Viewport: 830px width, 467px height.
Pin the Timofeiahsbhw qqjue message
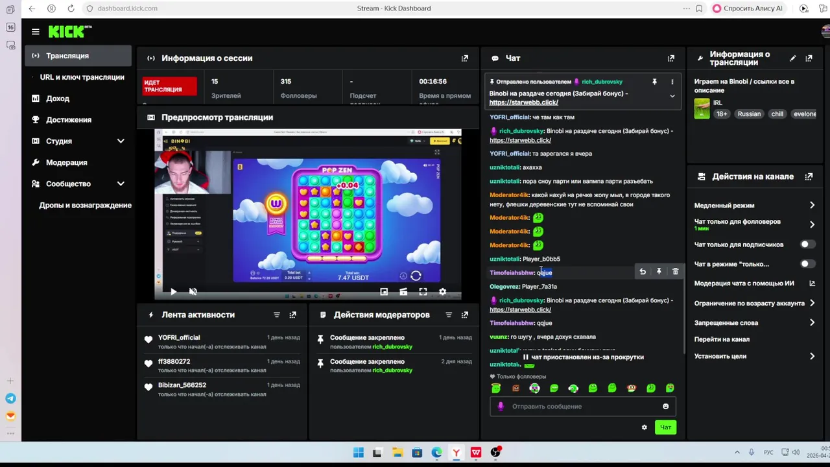[659, 272]
